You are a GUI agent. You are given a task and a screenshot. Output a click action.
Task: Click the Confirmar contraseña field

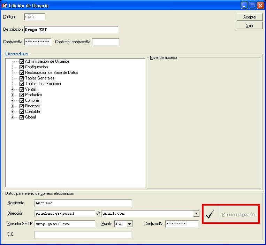(x=105, y=42)
